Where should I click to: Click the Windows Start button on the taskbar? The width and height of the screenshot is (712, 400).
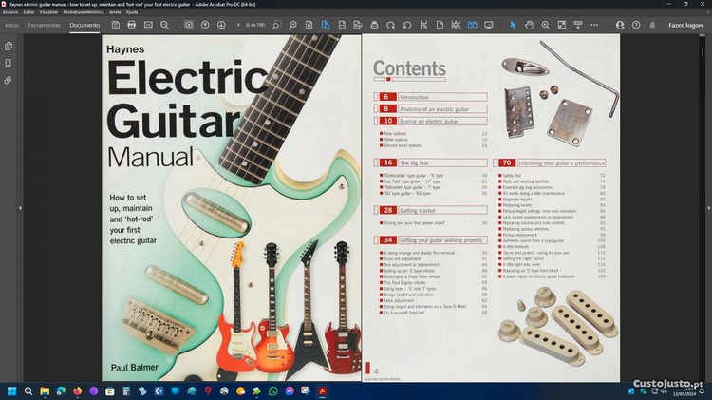[x=12, y=390]
